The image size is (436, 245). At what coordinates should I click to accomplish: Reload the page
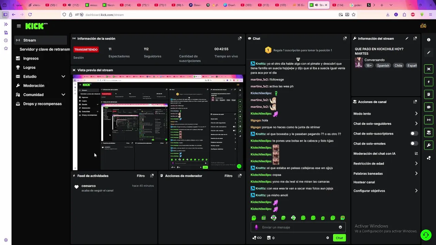pos(30,15)
